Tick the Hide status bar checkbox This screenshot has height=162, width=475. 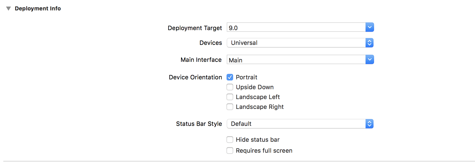click(x=230, y=140)
